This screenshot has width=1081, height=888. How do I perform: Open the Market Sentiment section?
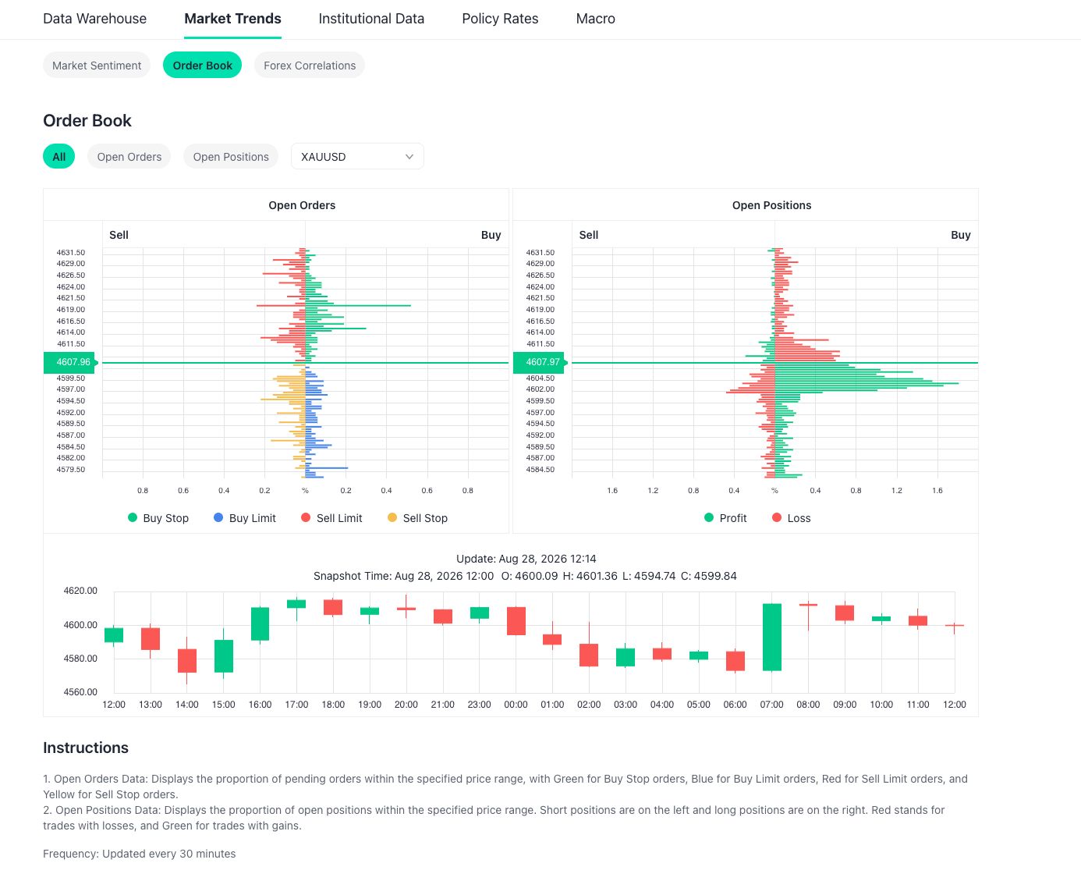coord(97,66)
